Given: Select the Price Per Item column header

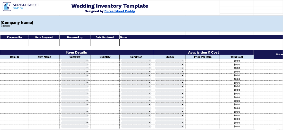Looking at the screenshot, I should click(x=203, y=57).
